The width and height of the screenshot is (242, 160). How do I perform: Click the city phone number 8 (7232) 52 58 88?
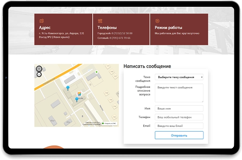coord(122,33)
